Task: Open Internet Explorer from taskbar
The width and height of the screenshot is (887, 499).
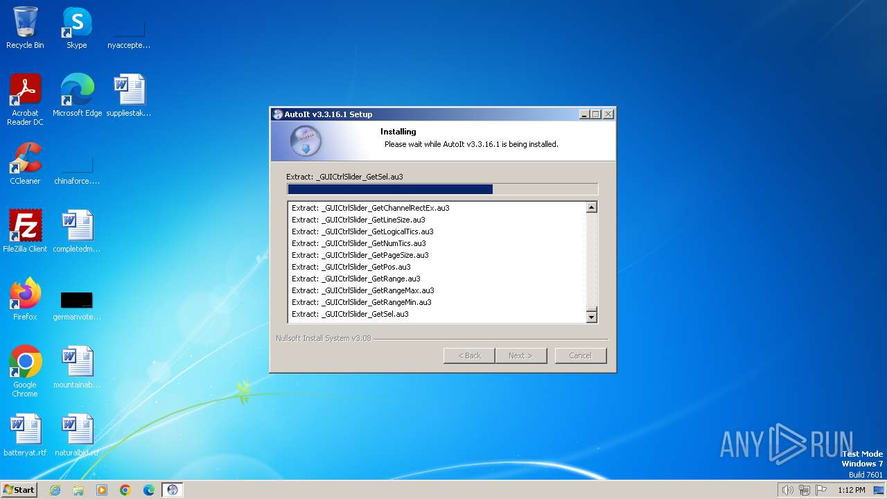Action: point(55,490)
